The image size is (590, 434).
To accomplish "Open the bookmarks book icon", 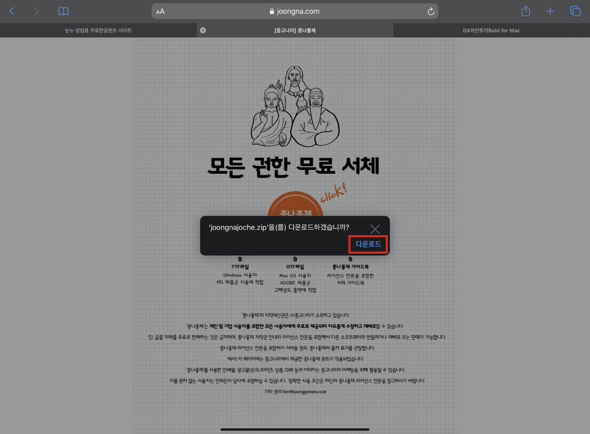I will click(64, 12).
